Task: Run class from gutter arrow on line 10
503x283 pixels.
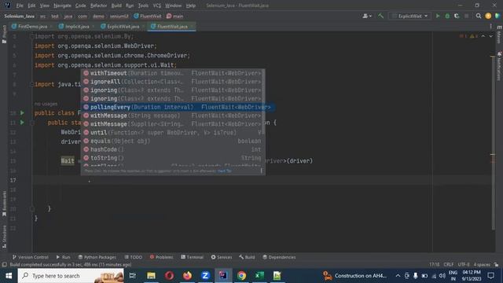Action: [x=22, y=113]
